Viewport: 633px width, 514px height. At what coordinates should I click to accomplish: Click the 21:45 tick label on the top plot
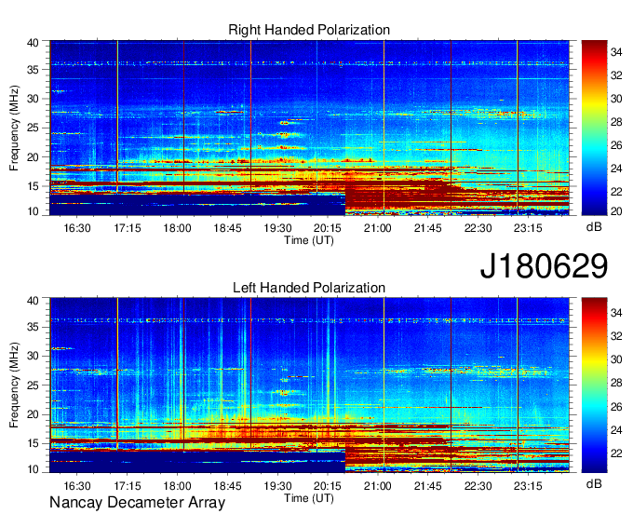428,228
